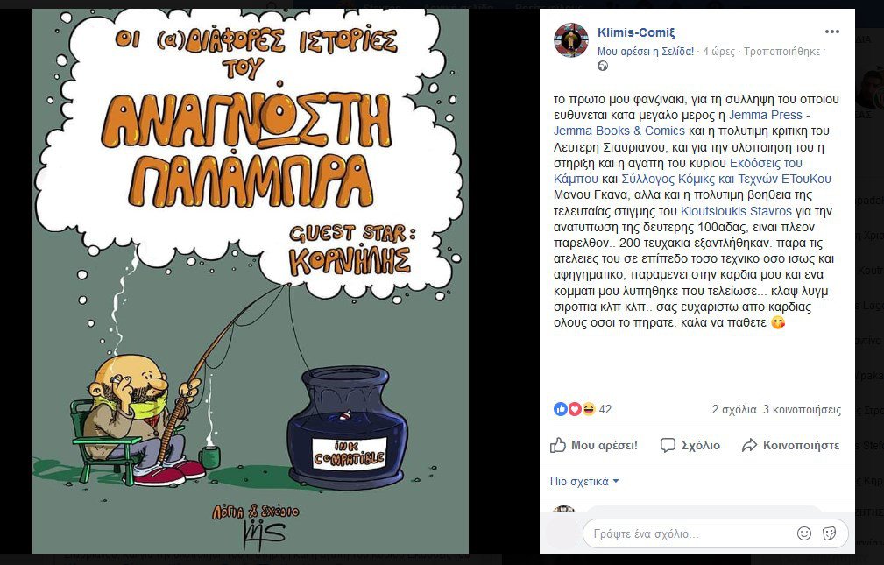Open Σύλλογος Κόμικς και Τεχνών ΕΤουΚου link

pyautogui.click(x=726, y=180)
